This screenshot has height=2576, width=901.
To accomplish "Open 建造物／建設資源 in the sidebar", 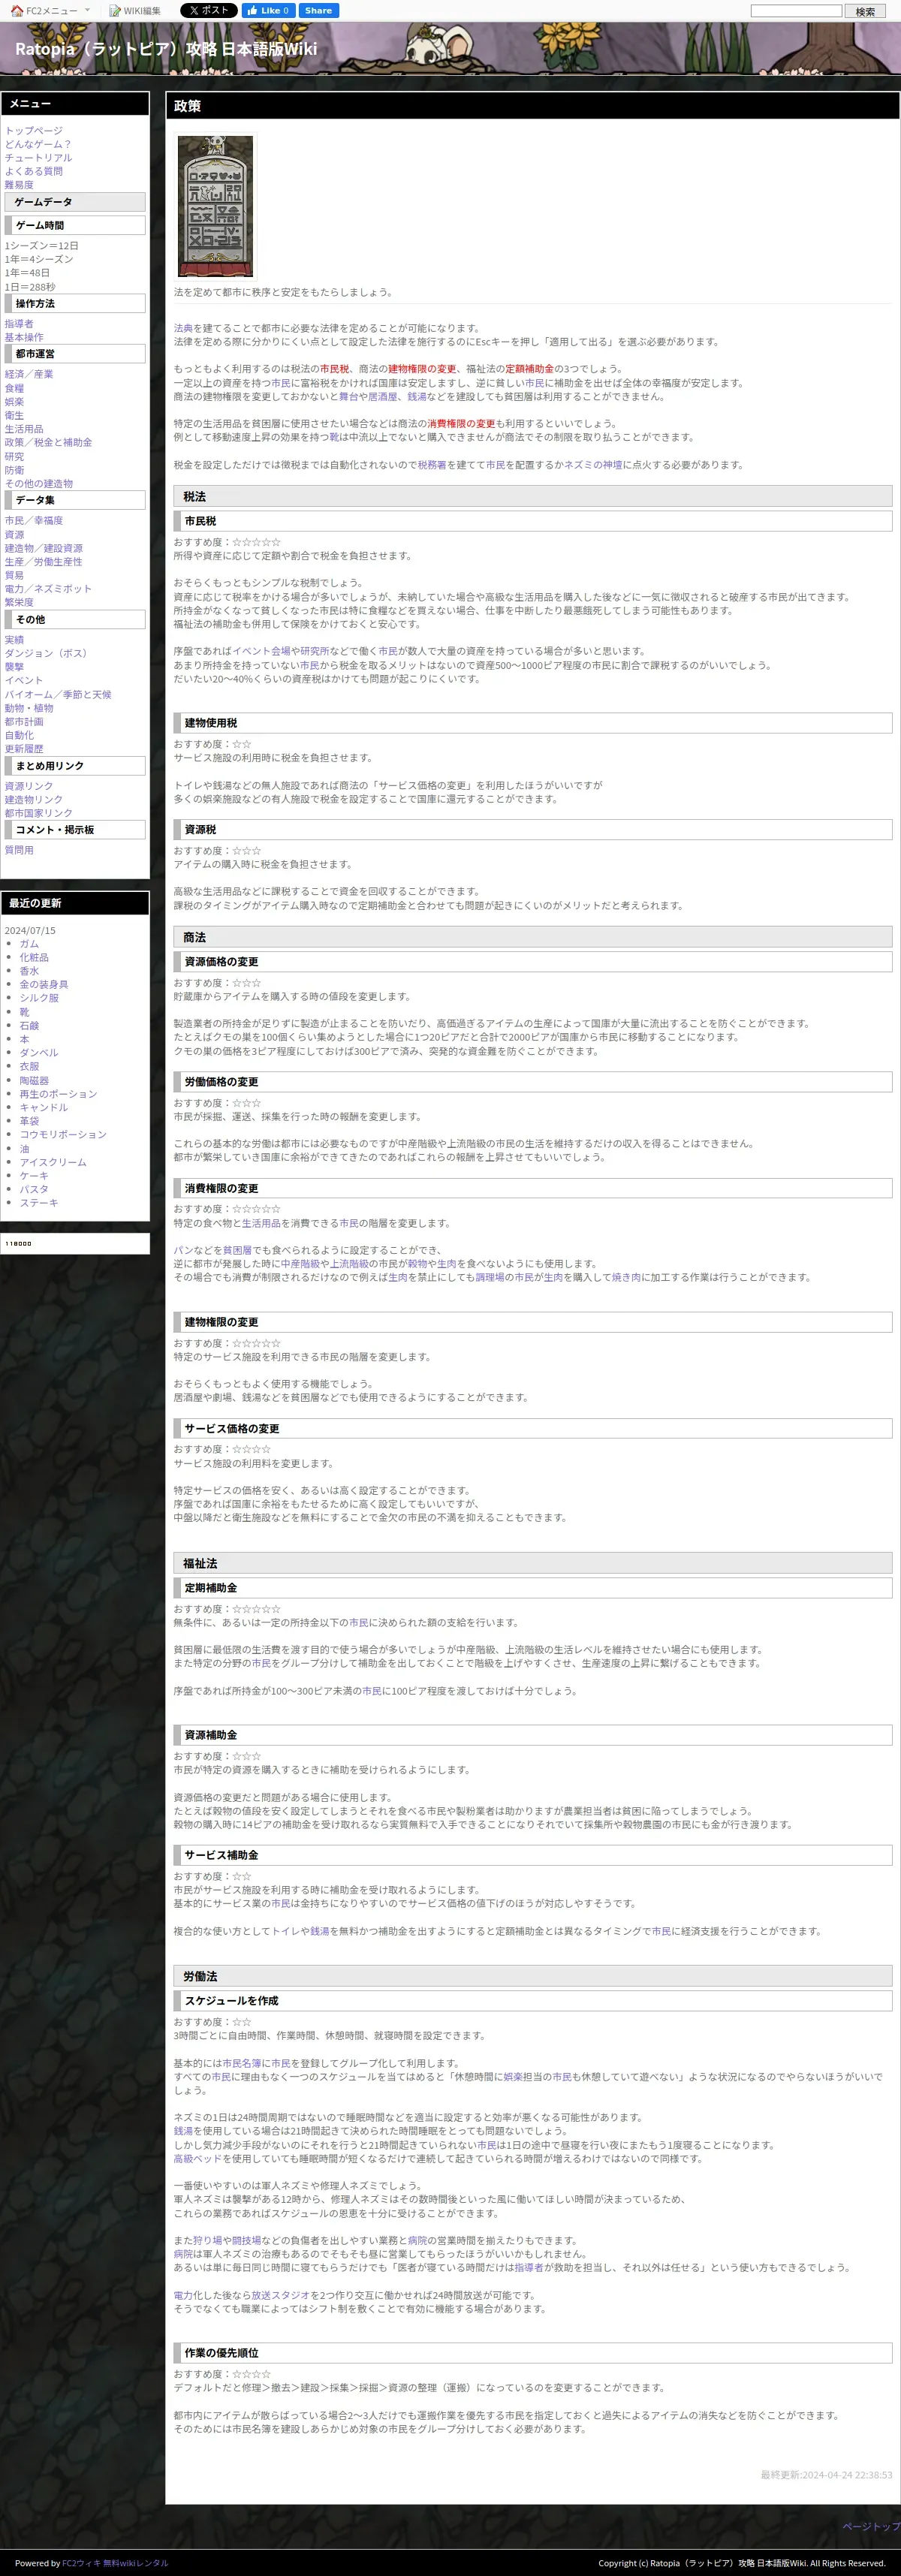I will tap(43, 548).
